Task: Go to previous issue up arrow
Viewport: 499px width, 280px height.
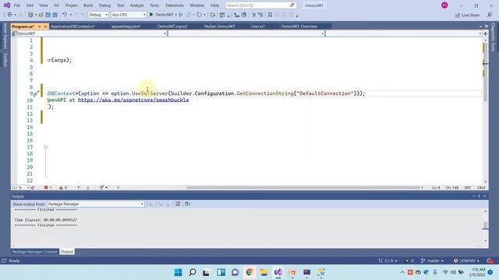Action: tap(78, 187)
